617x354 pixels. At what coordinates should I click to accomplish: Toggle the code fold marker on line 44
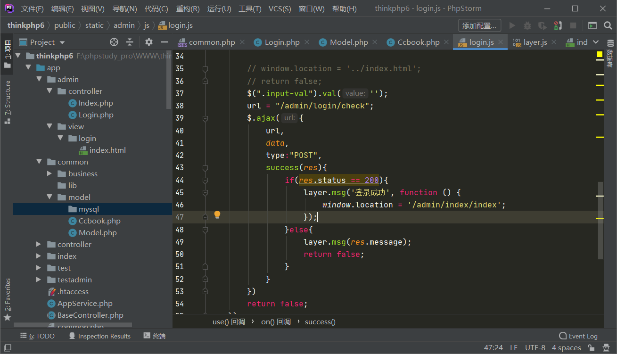point(205,180)
